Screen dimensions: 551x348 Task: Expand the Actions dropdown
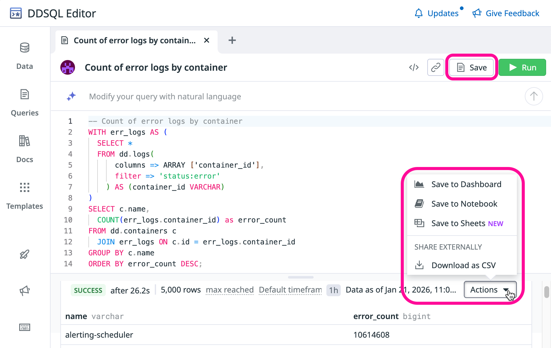pyautogui.click(x=490, y=289)
